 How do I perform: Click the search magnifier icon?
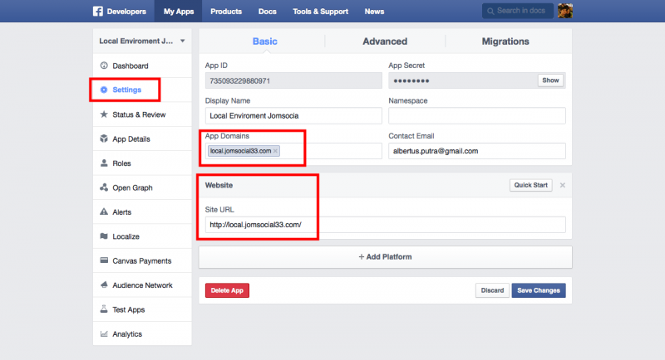click(490, 11)
